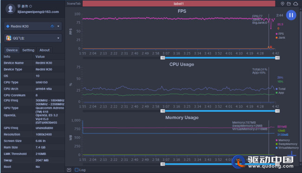Toggle the SwapMemory legend series
The height and width of the screenshot is (173, 302).
tap(287, 144)
